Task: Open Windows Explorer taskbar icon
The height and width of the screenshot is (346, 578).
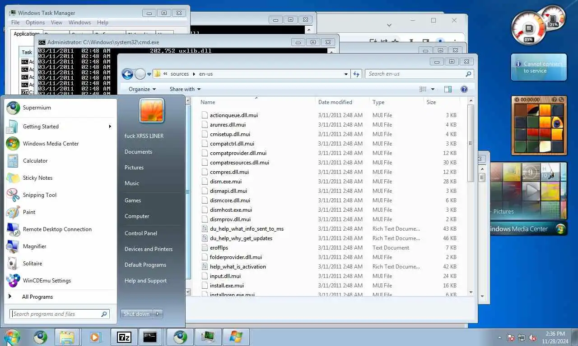Action: point(67,337)
